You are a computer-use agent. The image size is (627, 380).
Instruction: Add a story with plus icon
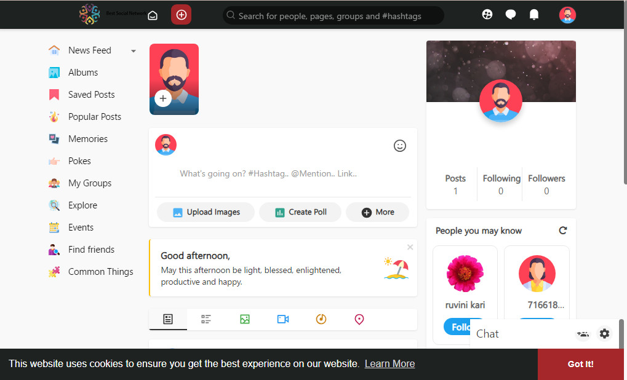coord(162,98)
